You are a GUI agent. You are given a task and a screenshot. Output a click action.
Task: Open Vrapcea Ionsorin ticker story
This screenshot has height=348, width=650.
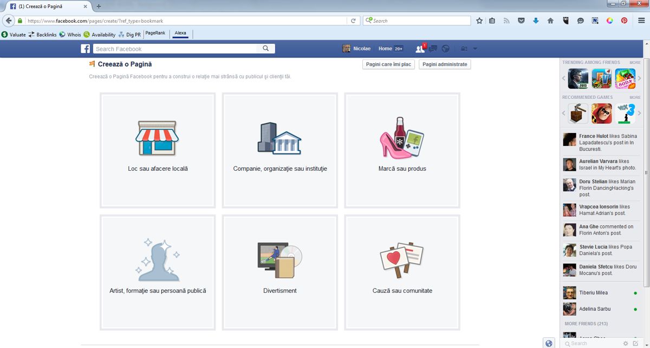(601, 210)
